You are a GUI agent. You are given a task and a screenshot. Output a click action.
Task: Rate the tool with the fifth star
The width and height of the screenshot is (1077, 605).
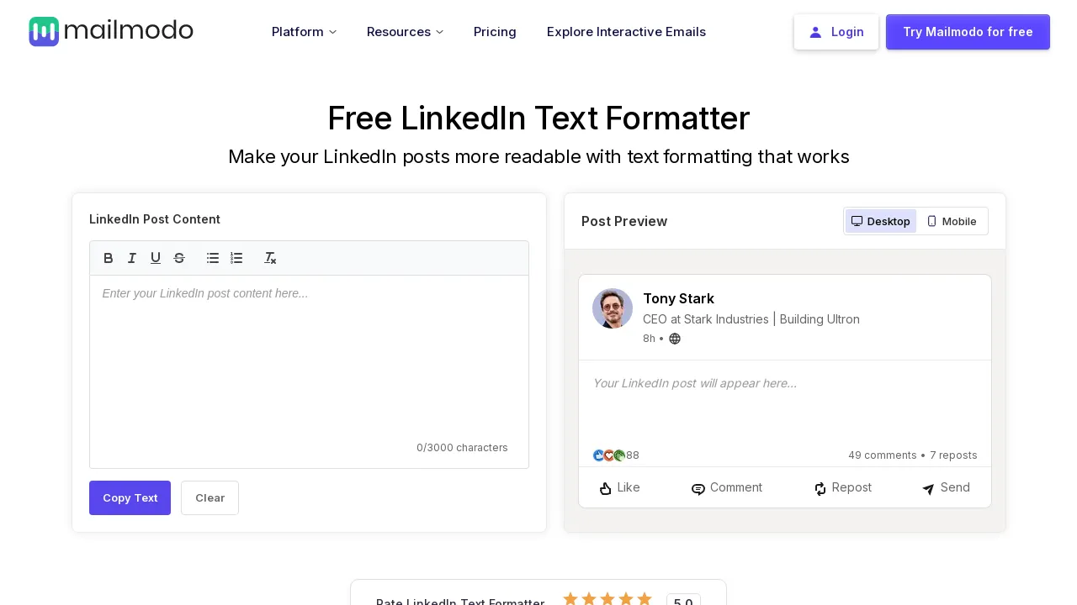[645, 599]
